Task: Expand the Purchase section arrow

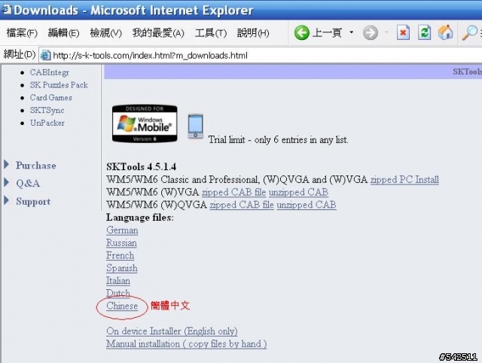Action: click(x=7, y=164)
